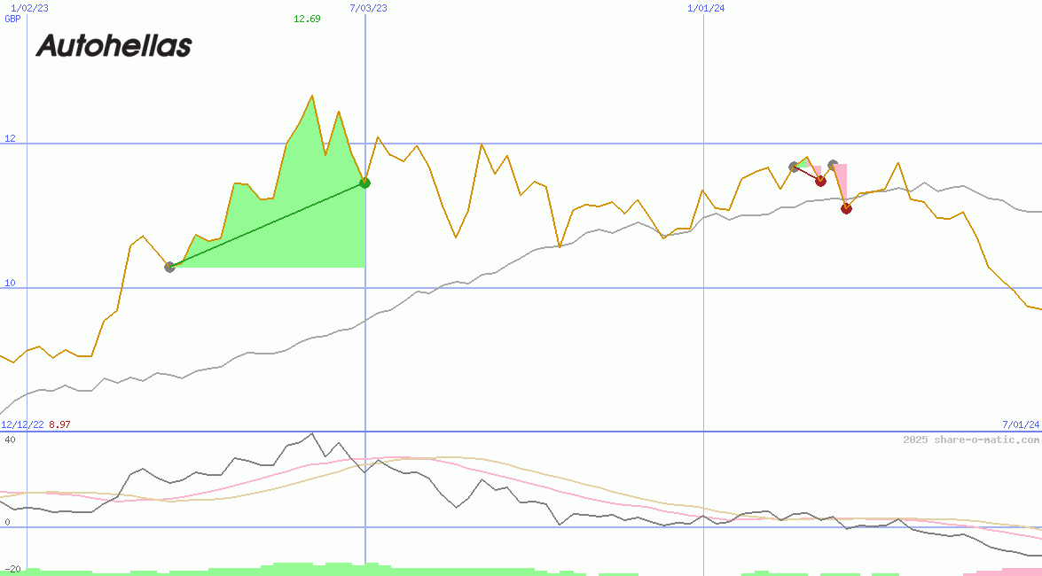Click the leftmost gray marker in the 2024 cluster
The image size is (1042, 576).
coord(795,167)
